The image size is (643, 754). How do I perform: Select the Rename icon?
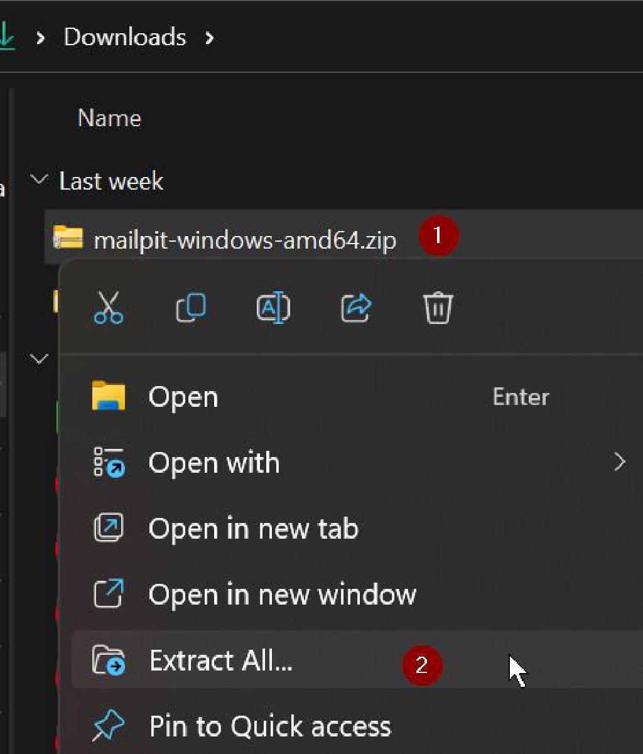(x=273, y=307)
